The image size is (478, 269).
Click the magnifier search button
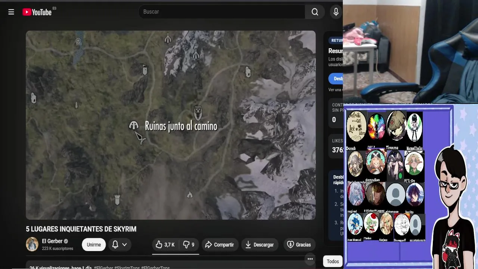[x=315, y=12]
